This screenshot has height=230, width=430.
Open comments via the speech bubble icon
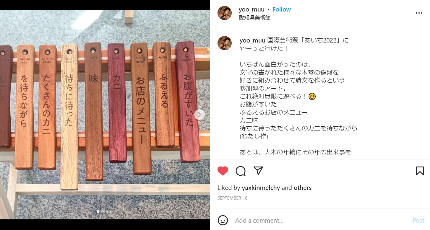(x=241, y=171)
